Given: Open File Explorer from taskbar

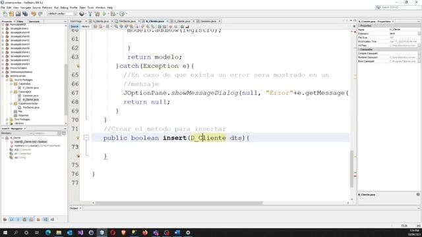Looking at the screenshot, I should pos(59,232).
